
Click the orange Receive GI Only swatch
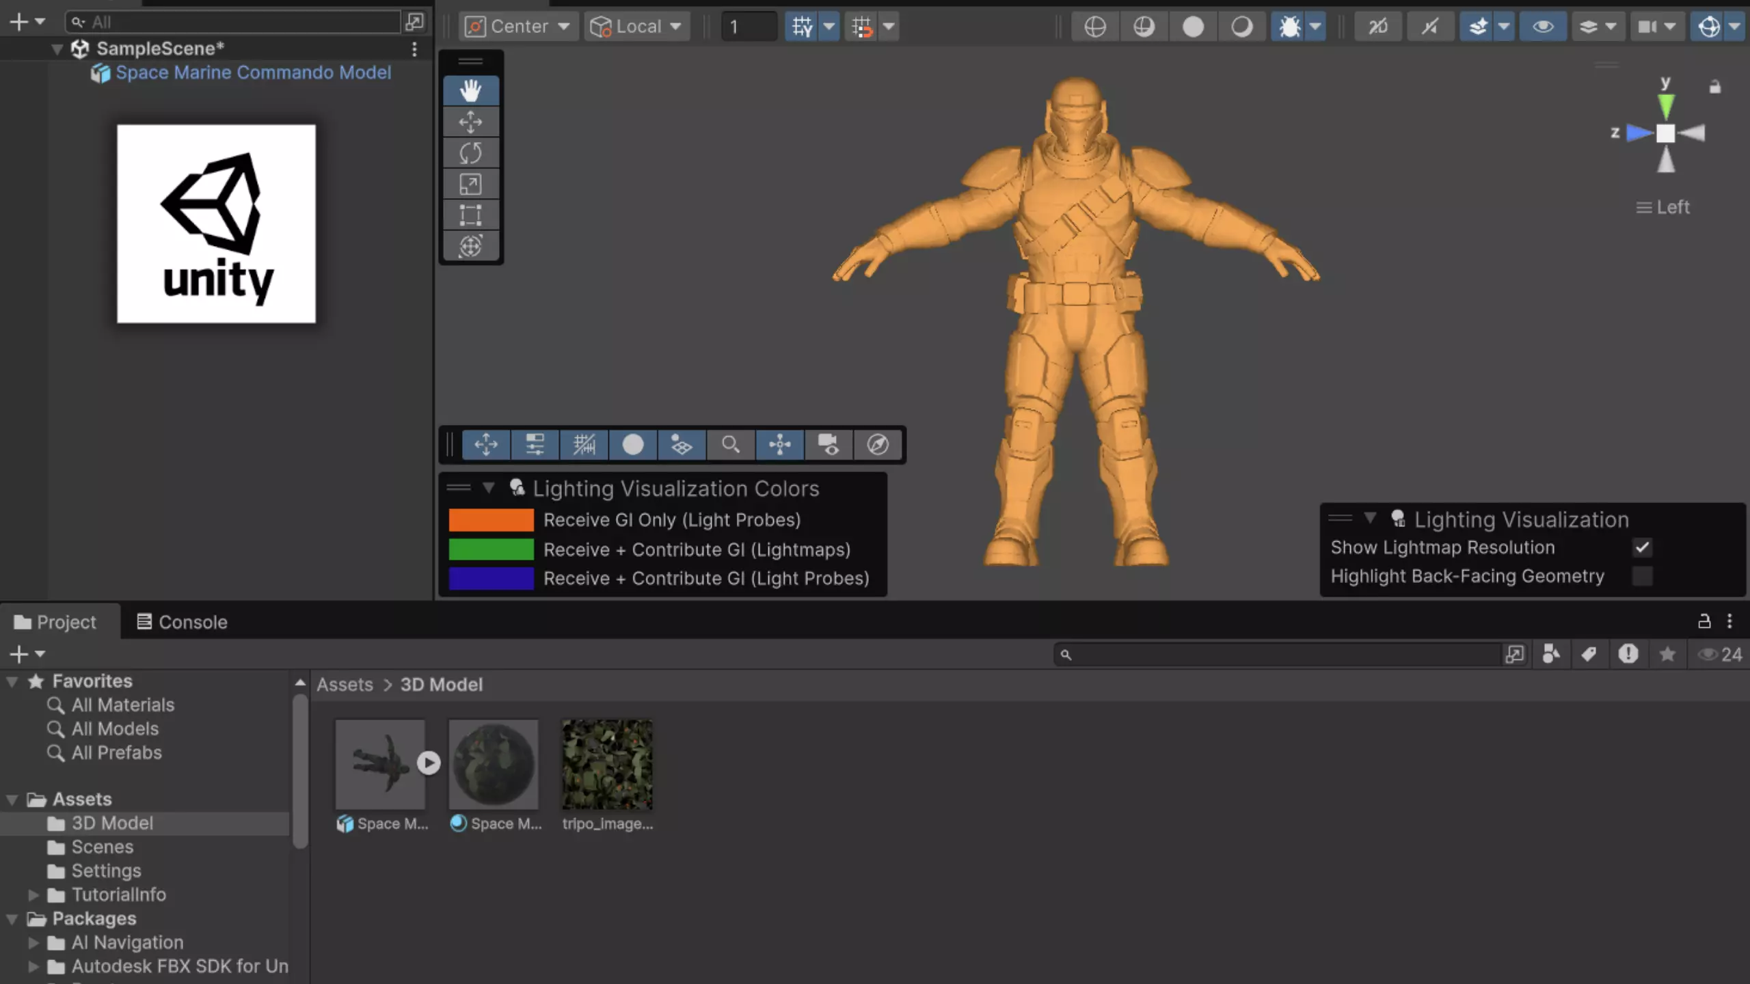(491, 520)
